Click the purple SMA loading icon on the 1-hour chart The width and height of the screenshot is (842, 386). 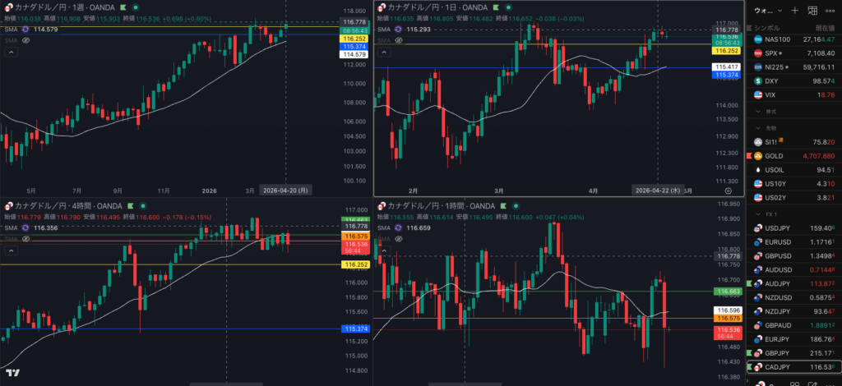tap(398, 227)
